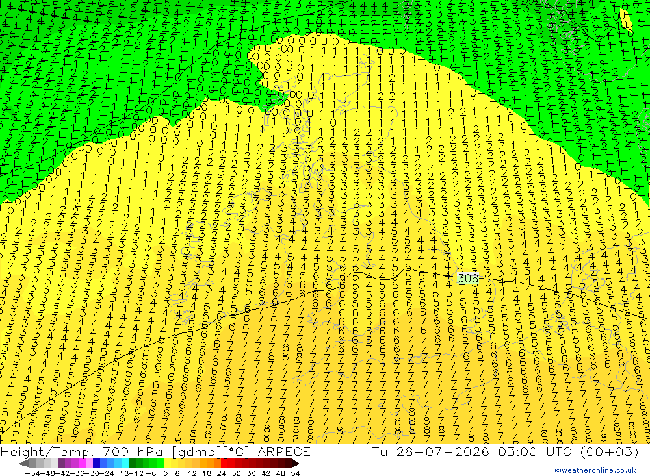Click the right dark arrow of color scale
The image size is (650, 476).
296,463
